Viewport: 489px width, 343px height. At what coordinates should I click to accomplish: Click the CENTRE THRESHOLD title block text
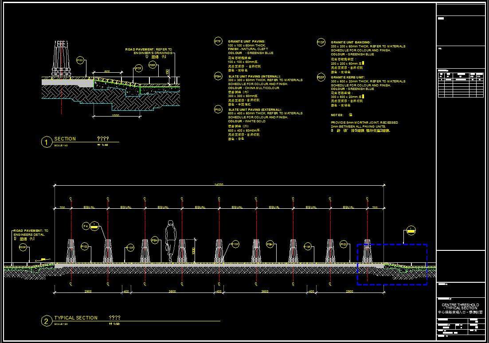[x=460, y=305]
